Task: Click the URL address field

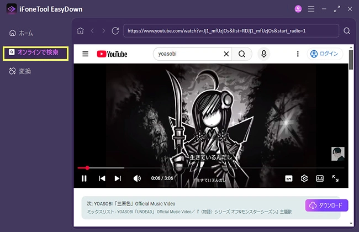Action: [231, 31]
